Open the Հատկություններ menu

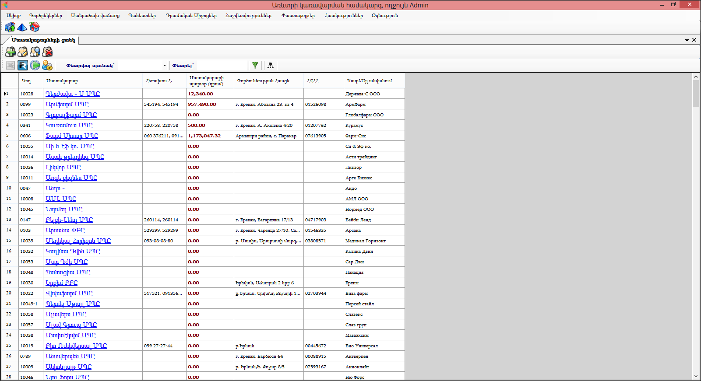point(344,16)
